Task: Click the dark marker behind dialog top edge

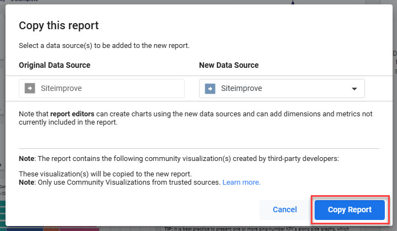Action: click(293, 2)
